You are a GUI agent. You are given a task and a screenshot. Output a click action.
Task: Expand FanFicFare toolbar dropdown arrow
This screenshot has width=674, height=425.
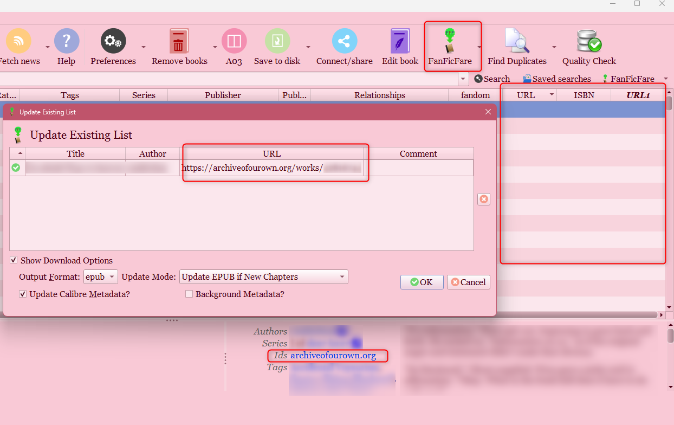(x=479, y=47)
